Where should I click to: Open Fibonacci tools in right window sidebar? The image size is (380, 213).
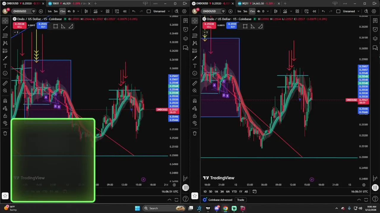point(195,36)
